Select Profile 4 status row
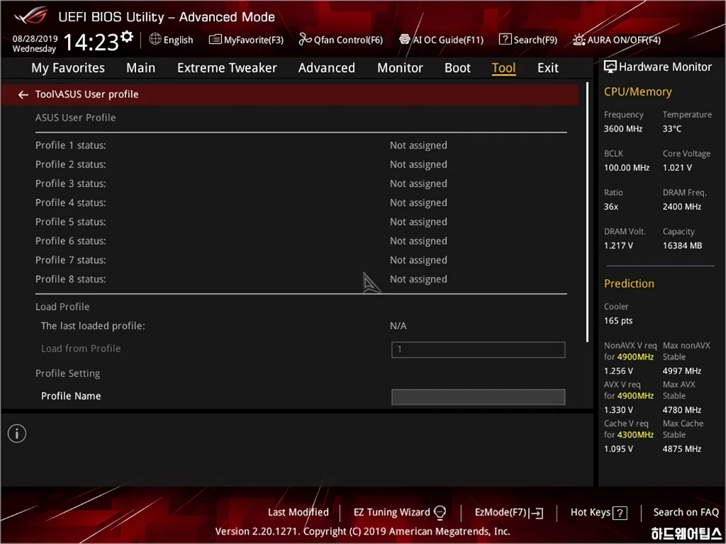Screen dimensions: 726x544 coord(301,203)
